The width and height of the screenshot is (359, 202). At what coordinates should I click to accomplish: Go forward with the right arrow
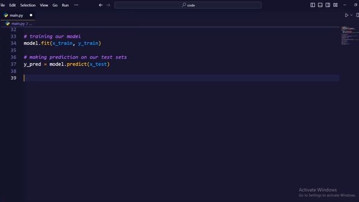click(108, 5)
